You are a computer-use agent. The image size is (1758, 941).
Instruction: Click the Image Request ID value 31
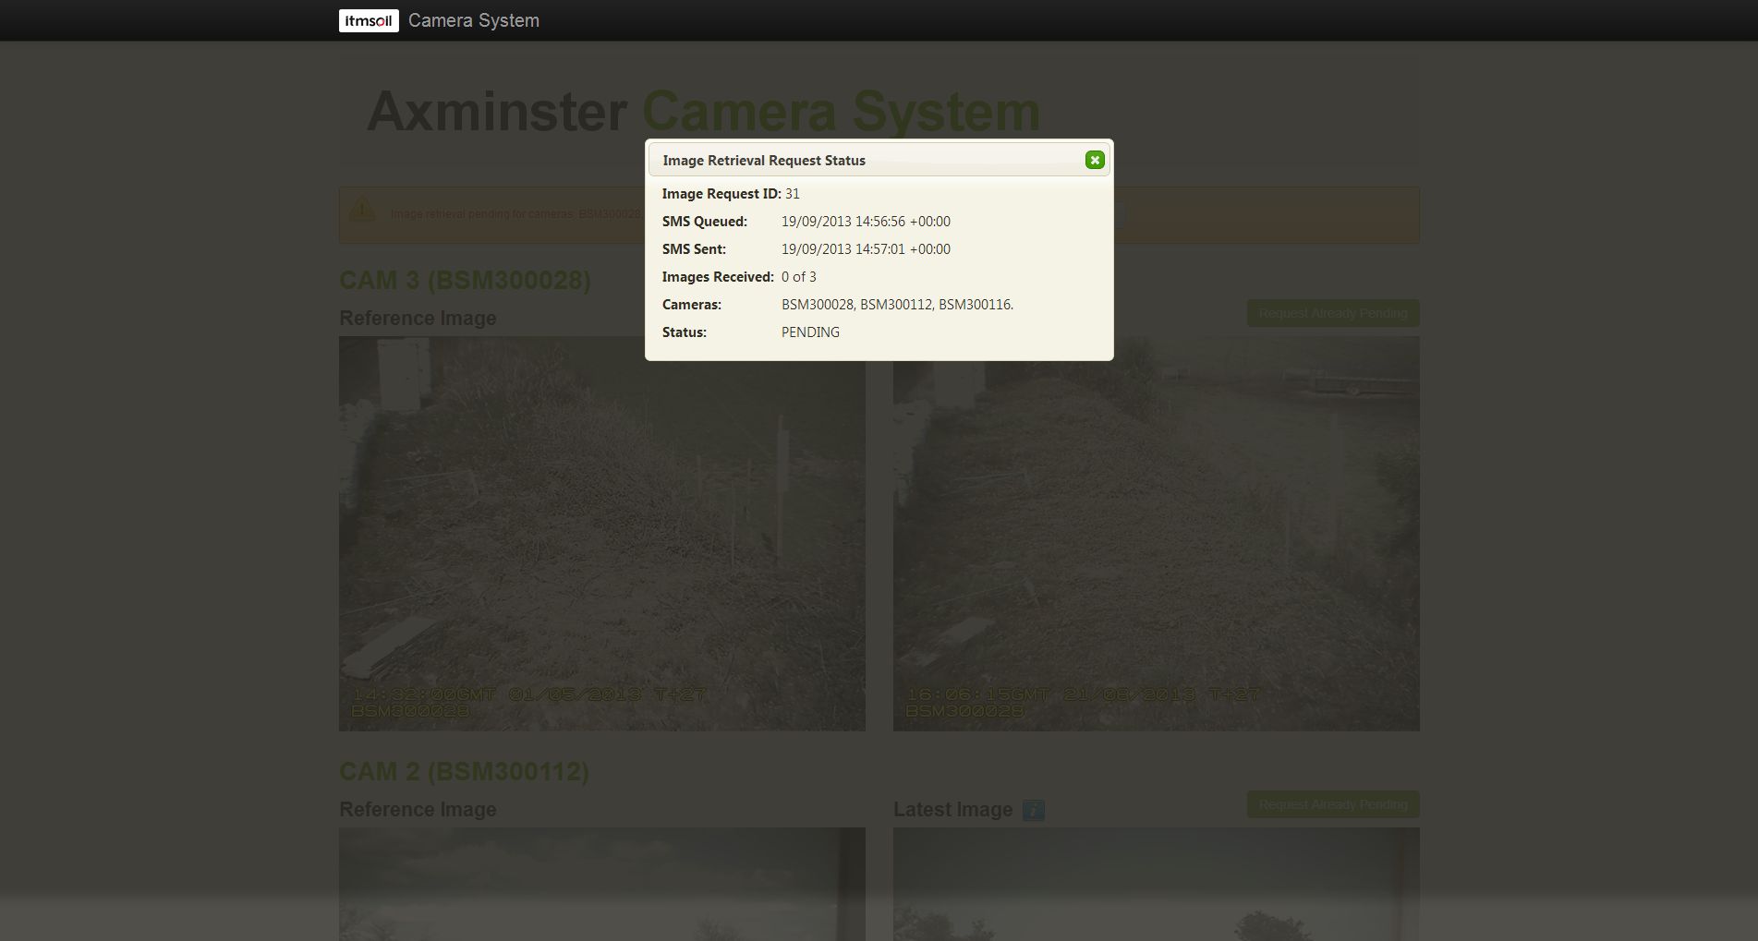tap(792, 194)
